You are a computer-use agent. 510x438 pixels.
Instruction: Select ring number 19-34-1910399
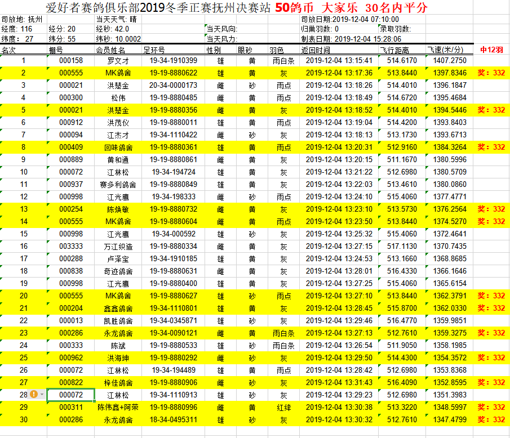coord(174,60)
